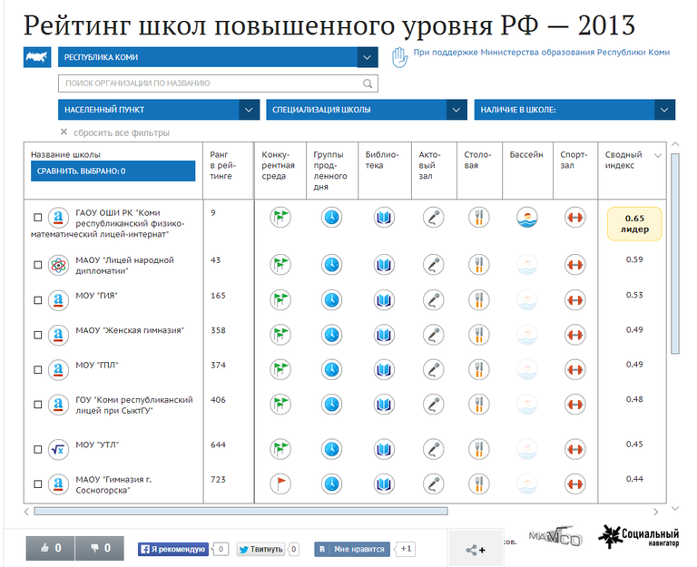Click the clock icon for Гимназия г. Сосногорска
Image resolution: width=697 pixels, height=567 pixels.
point(331,484)
